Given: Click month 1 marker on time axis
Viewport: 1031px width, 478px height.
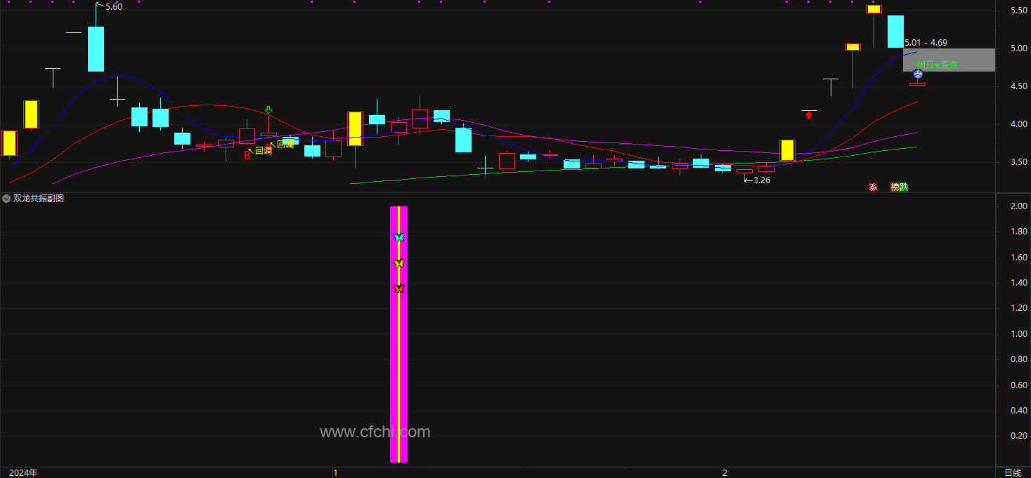Looking at the screenshot, I should (x=336, y=472).
